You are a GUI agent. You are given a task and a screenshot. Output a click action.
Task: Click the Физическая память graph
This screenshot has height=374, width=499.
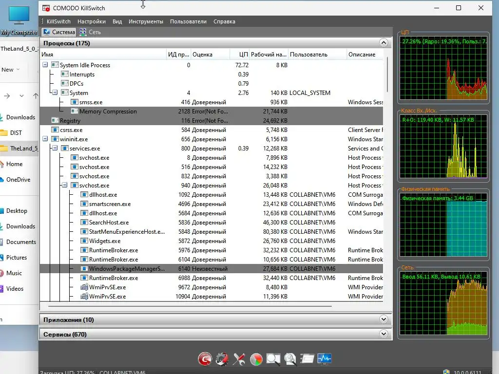coord(443,224)
